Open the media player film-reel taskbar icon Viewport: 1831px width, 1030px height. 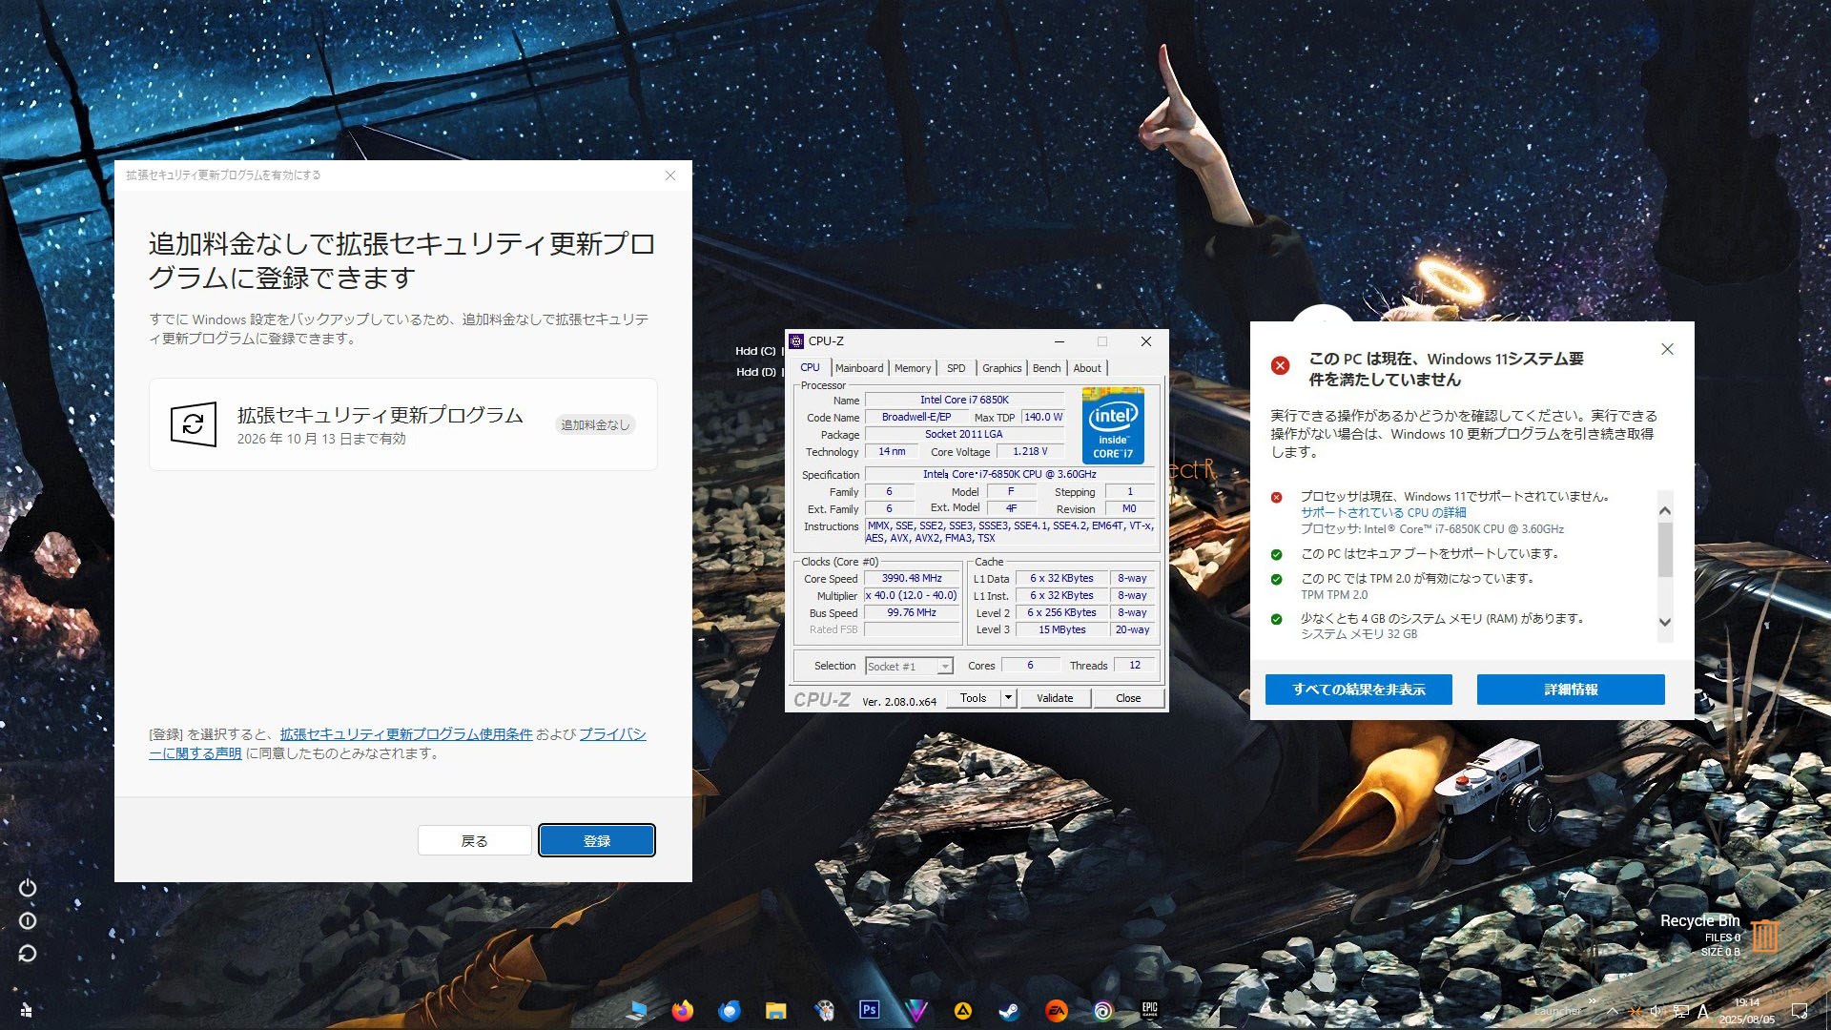(824, 1010)
